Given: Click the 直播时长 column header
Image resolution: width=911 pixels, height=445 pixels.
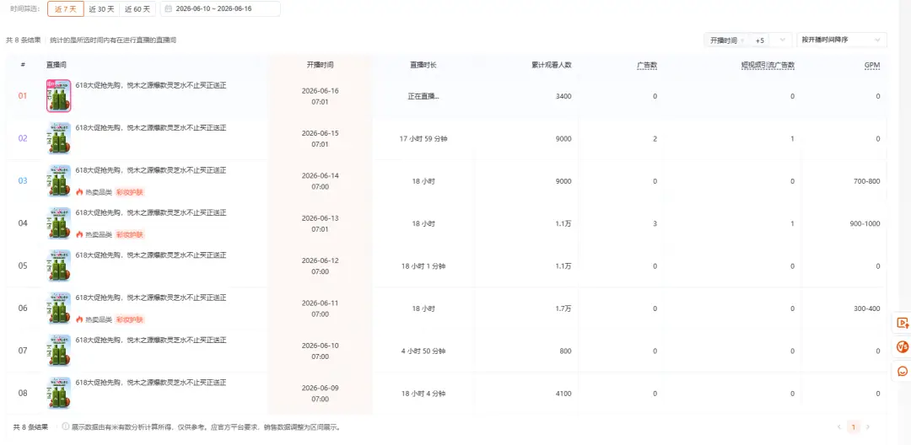Looking at the screenshot, I should 423,65.
